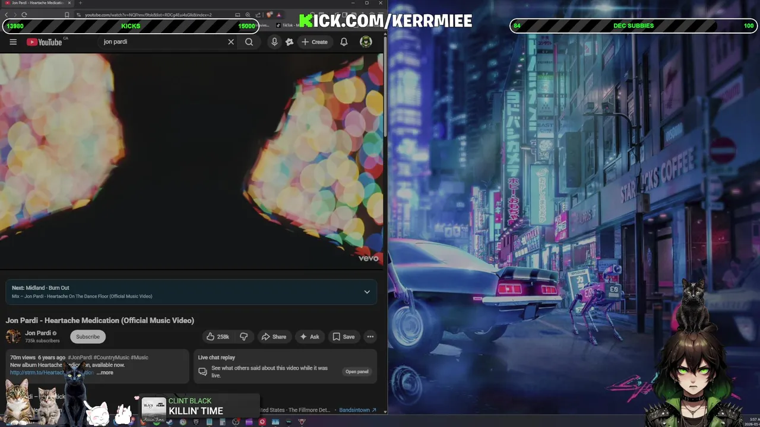This screenshot has height=427, width=760.
Task: Click the Live chat replay heading
Action: point(216,358)
